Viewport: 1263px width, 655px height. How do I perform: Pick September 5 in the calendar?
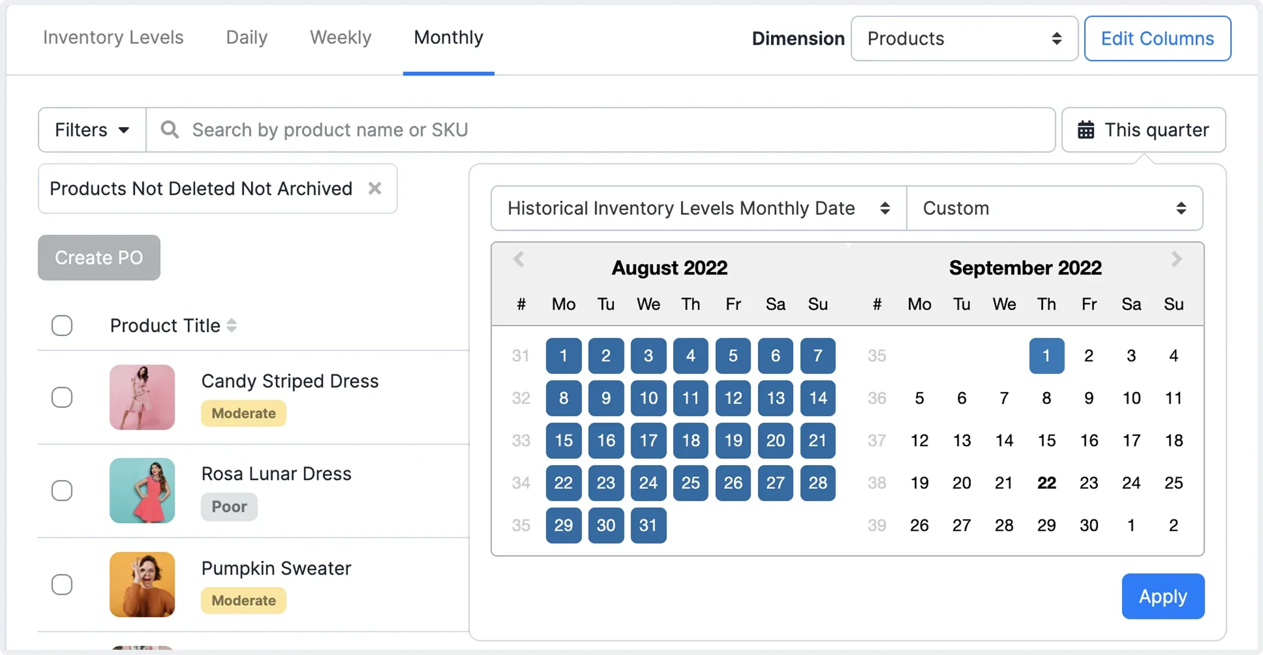tap(919, 398)
